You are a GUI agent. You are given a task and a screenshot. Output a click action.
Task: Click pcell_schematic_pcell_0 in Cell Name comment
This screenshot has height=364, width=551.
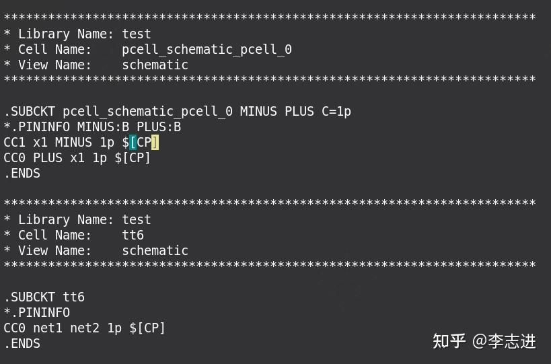(207, 50)
